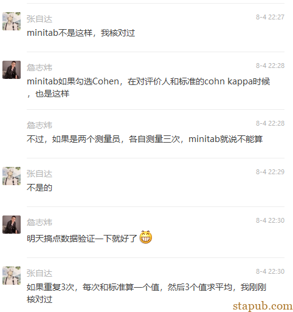Open 张自达's avatar next to 不是的
293x312 pixels.
tap(12, 176)
